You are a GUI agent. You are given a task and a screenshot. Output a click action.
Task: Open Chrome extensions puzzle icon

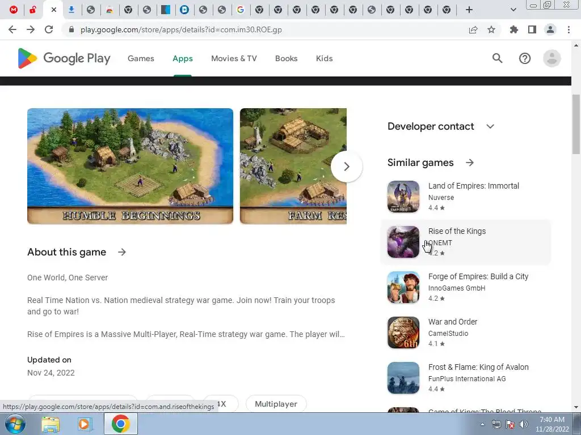point(514,29)
